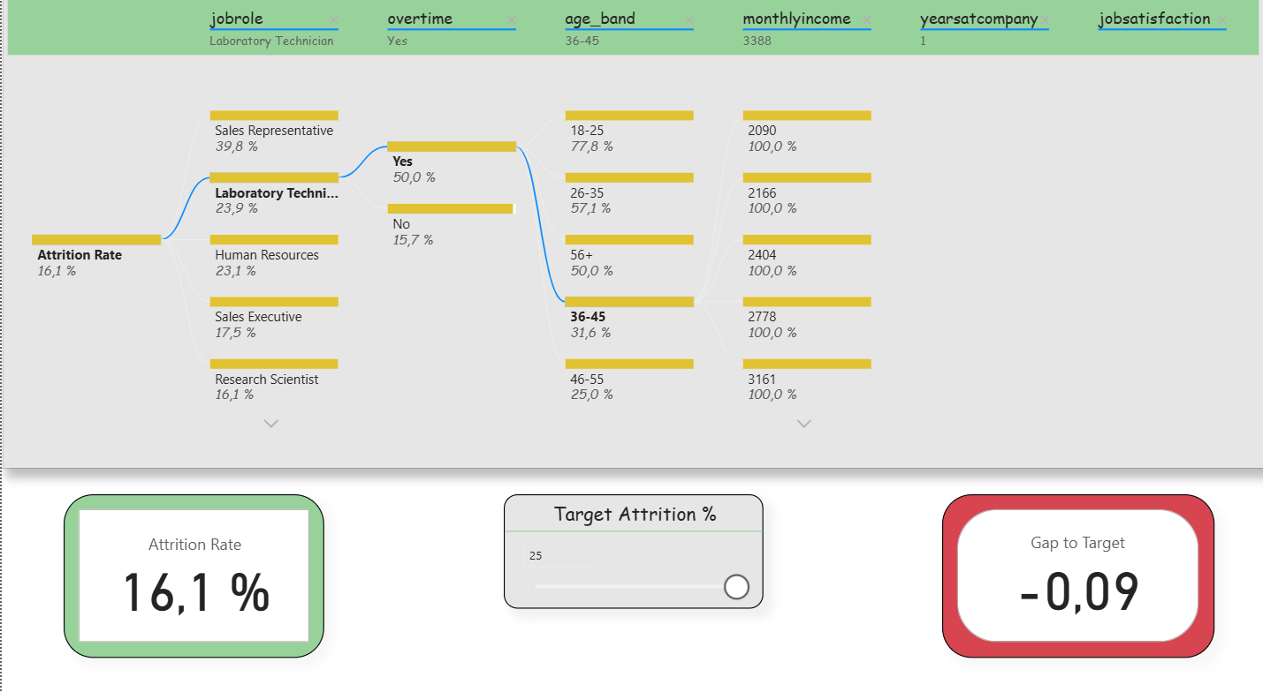The width and height of the screenshot is (1263, 692).
Task: Remove the overtime field from the tree path
Action: coord(511,19)
